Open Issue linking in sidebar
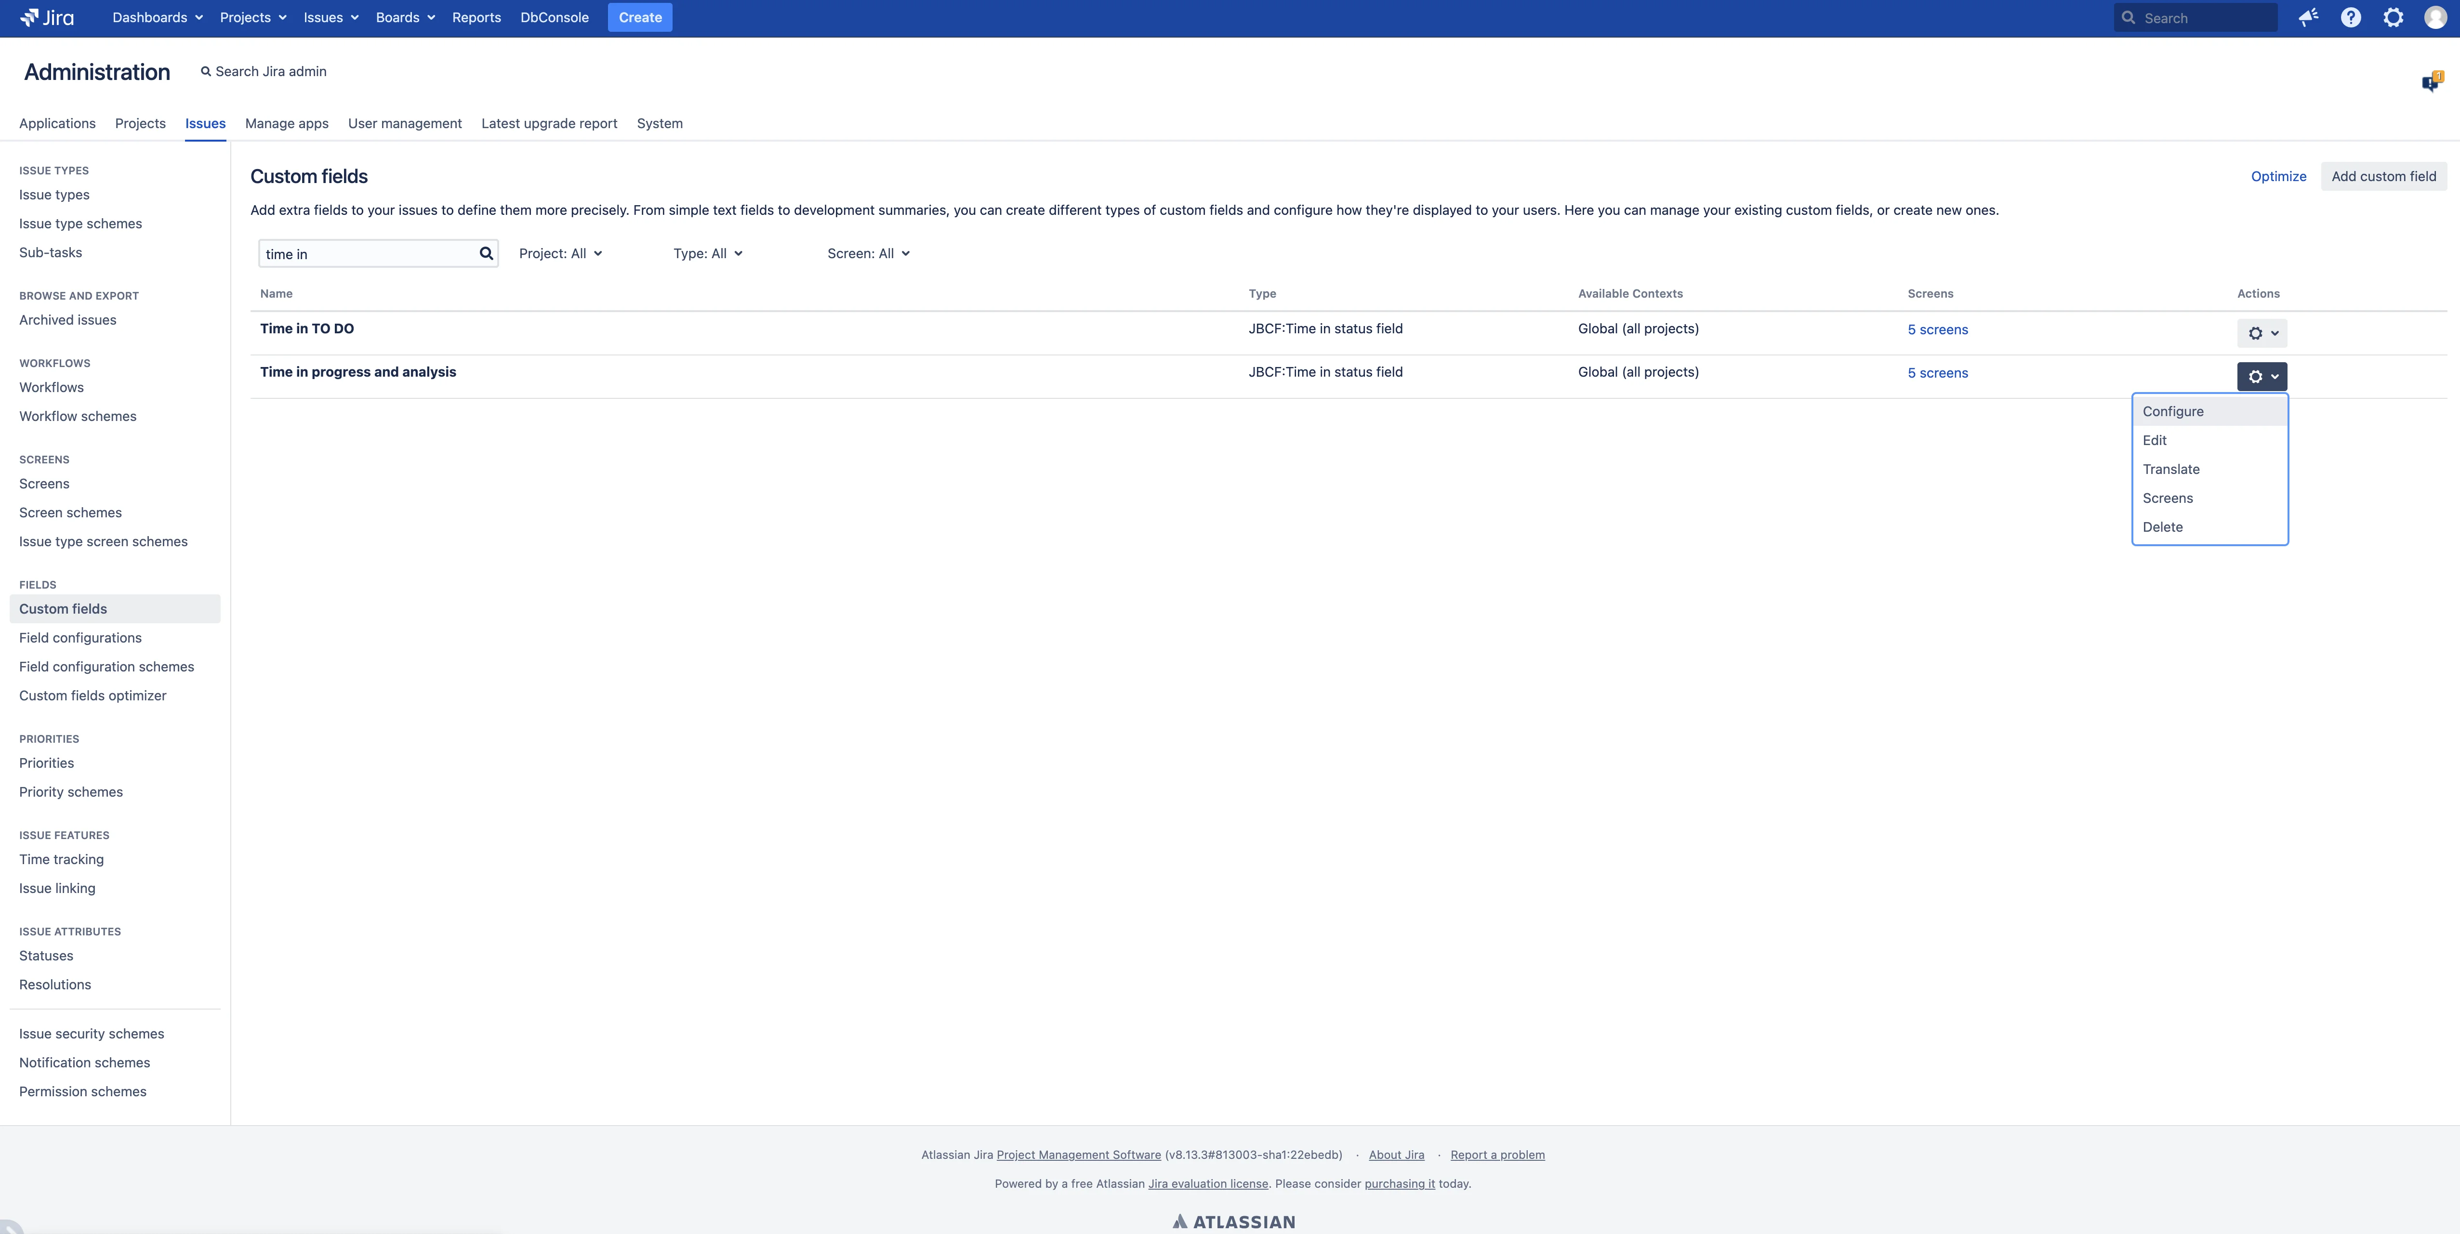The image size is (2460, 1234). pyautogui.click(x=57, y=889)
